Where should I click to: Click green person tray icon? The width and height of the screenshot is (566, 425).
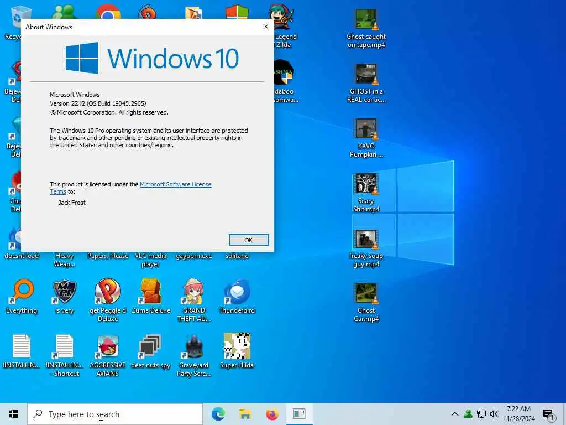[468, 414]
